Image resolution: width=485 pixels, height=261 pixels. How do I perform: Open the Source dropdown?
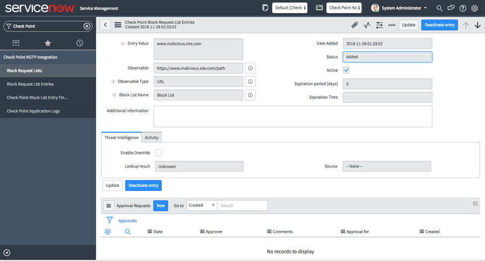pyautogui.click(x=387, y=167)
